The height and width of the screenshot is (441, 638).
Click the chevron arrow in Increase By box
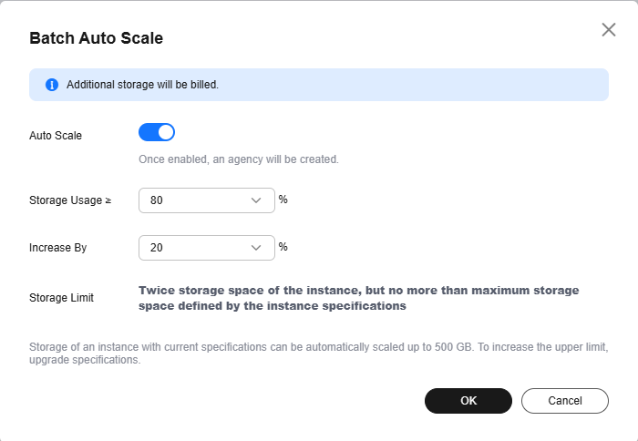tap(256, 247)
